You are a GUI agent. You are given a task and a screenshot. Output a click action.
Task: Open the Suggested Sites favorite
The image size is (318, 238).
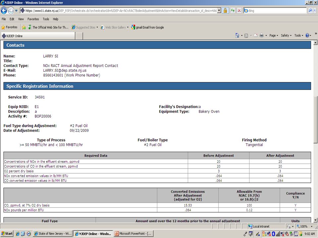(83, 27)
